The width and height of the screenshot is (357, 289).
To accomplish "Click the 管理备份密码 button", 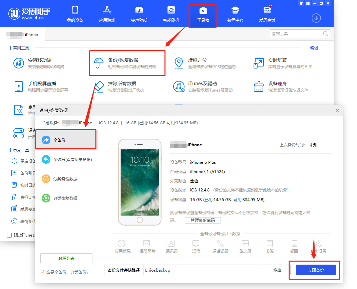I will (203, 221).
